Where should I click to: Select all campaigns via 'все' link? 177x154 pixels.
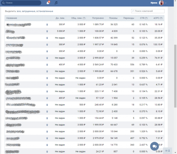19,11
